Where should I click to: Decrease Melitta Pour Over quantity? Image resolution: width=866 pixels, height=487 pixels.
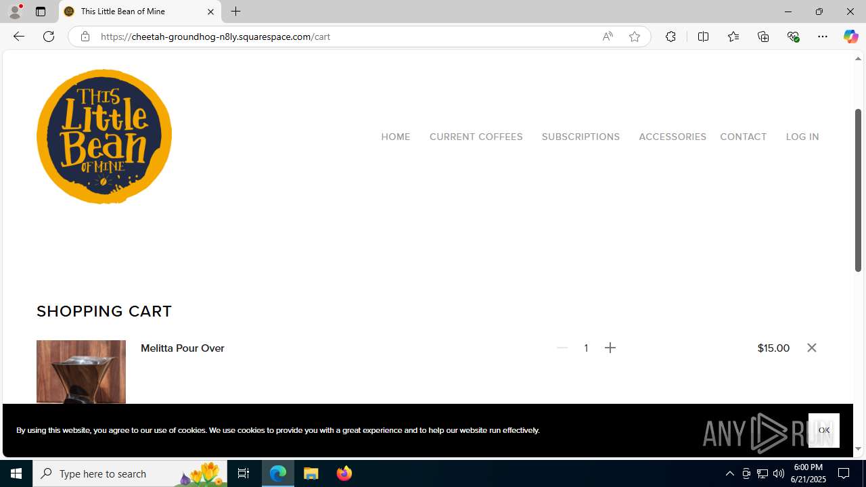point(562,348)
